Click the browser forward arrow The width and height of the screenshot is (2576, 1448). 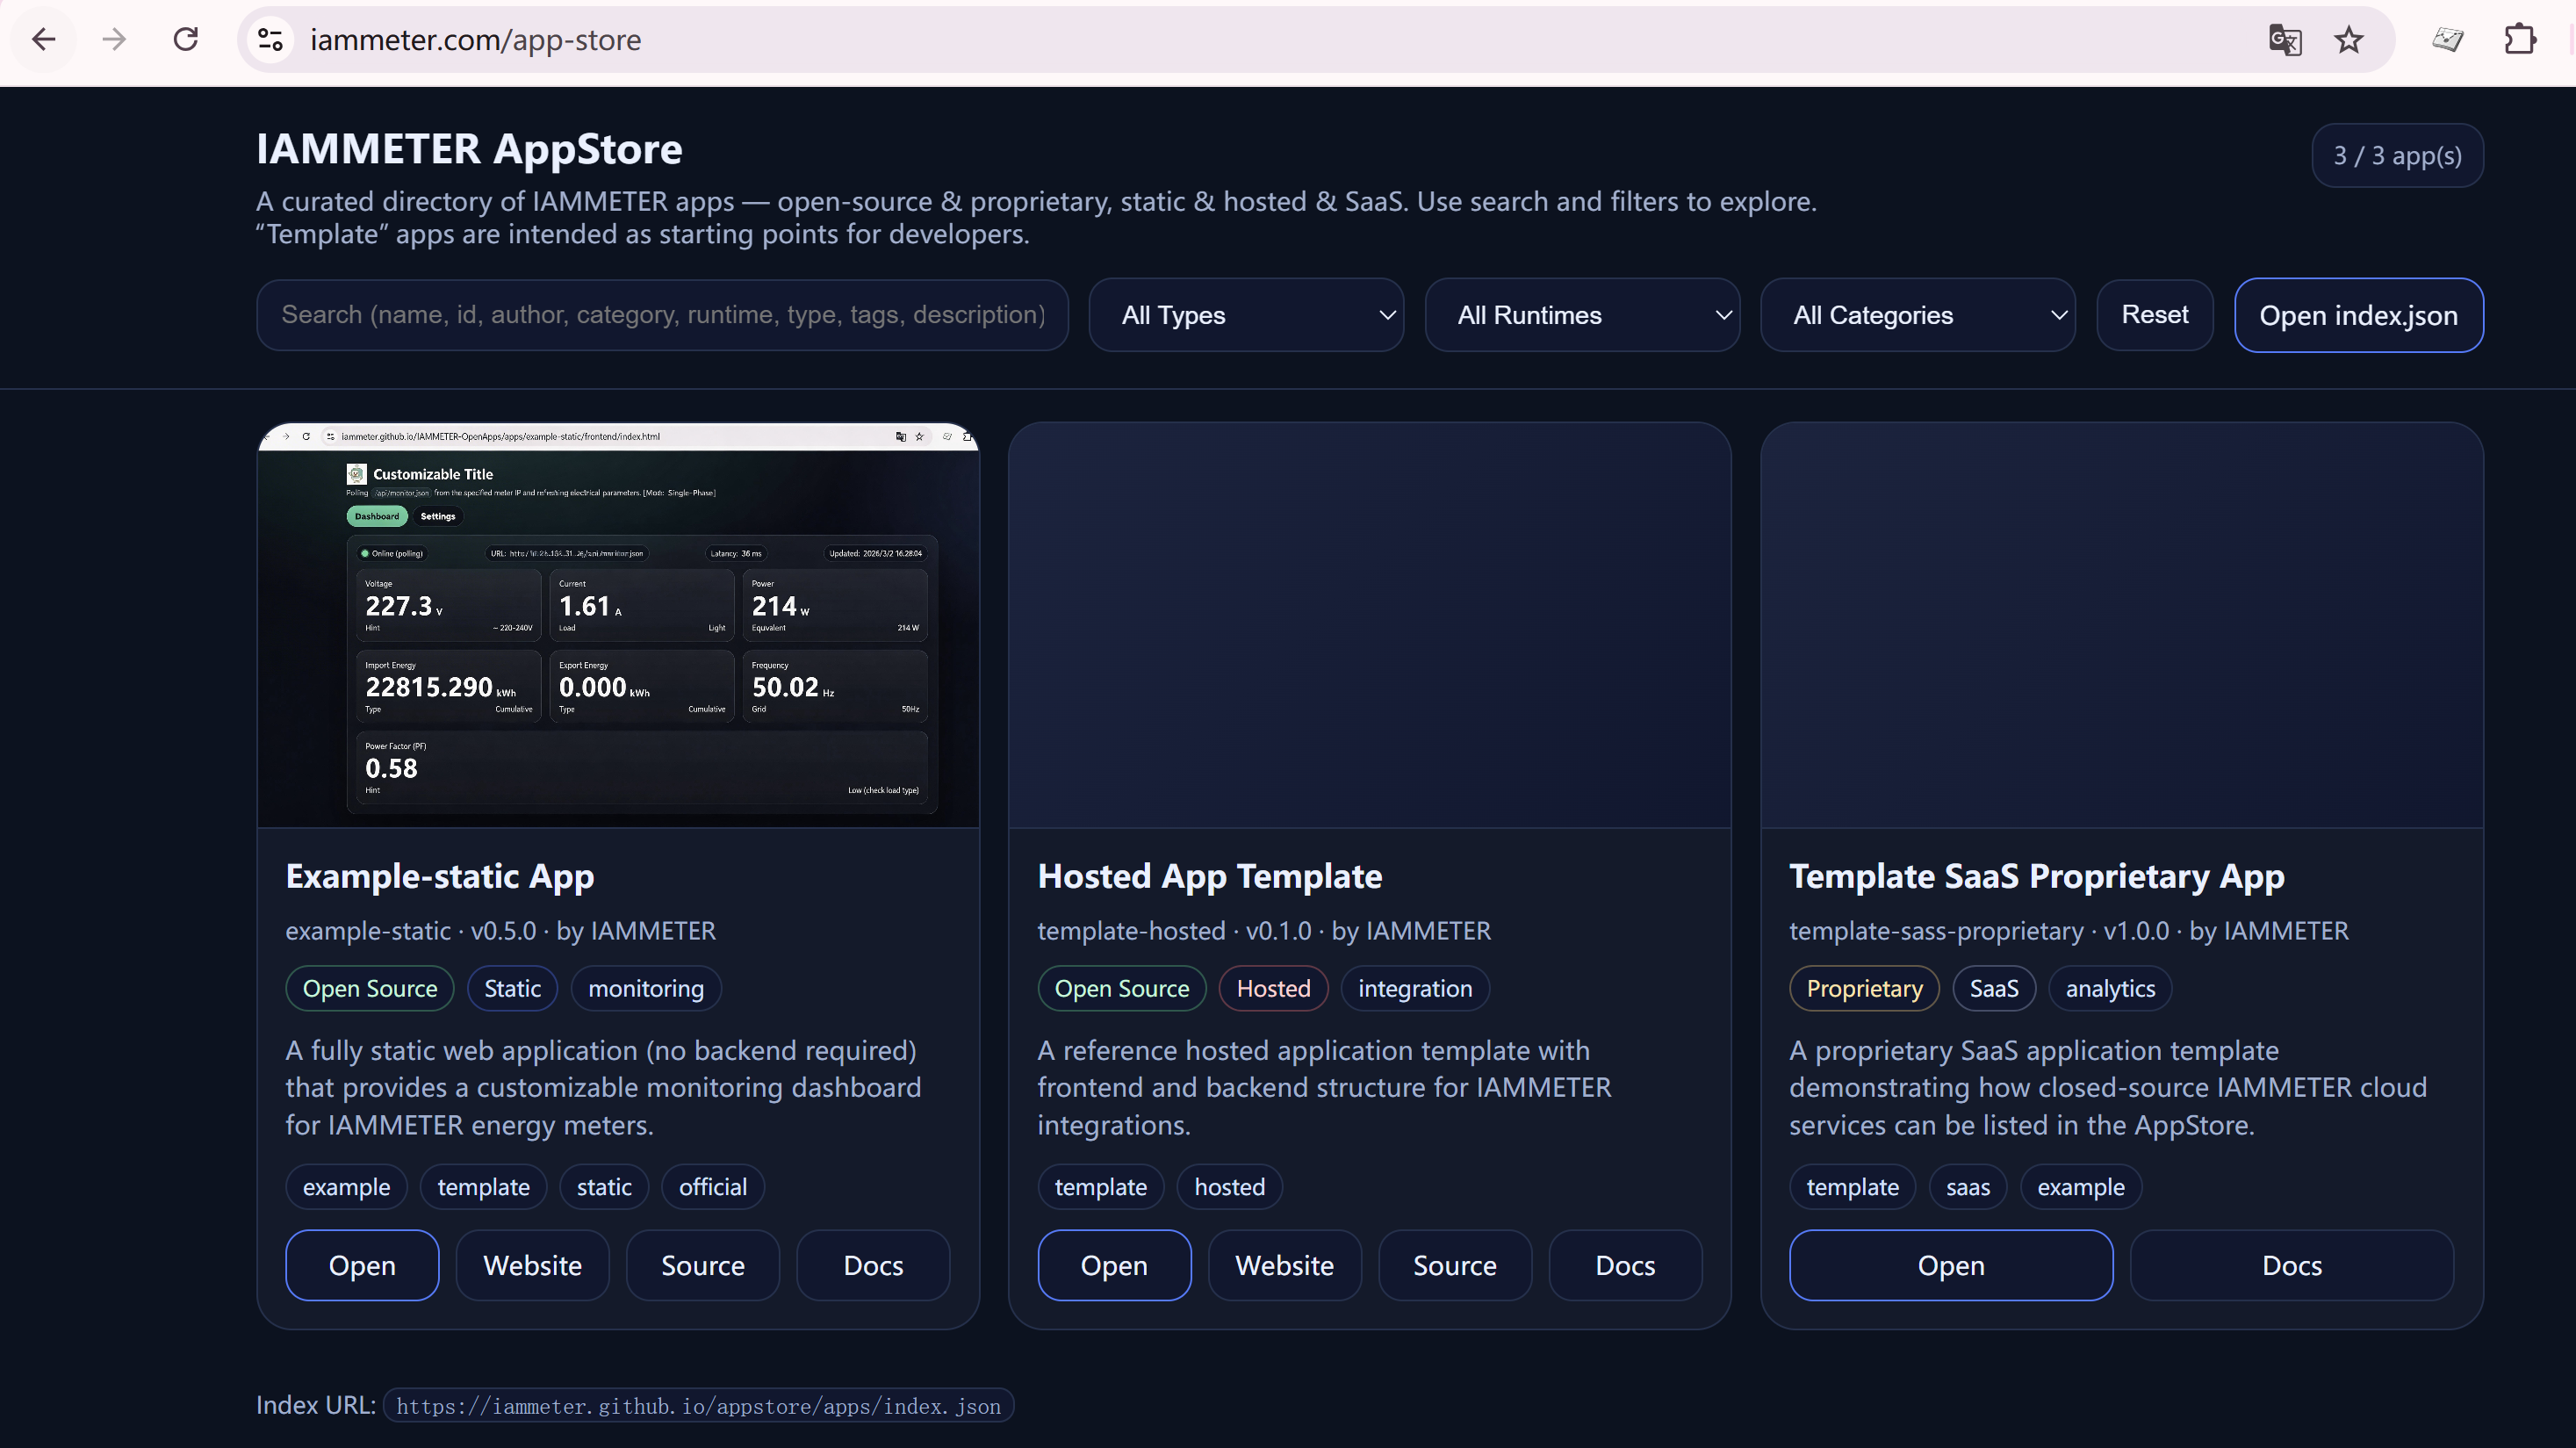[115, 40]
